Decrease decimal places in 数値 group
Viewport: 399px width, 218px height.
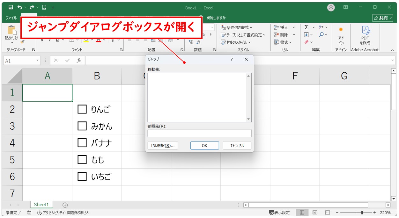[x=198, y=42]
